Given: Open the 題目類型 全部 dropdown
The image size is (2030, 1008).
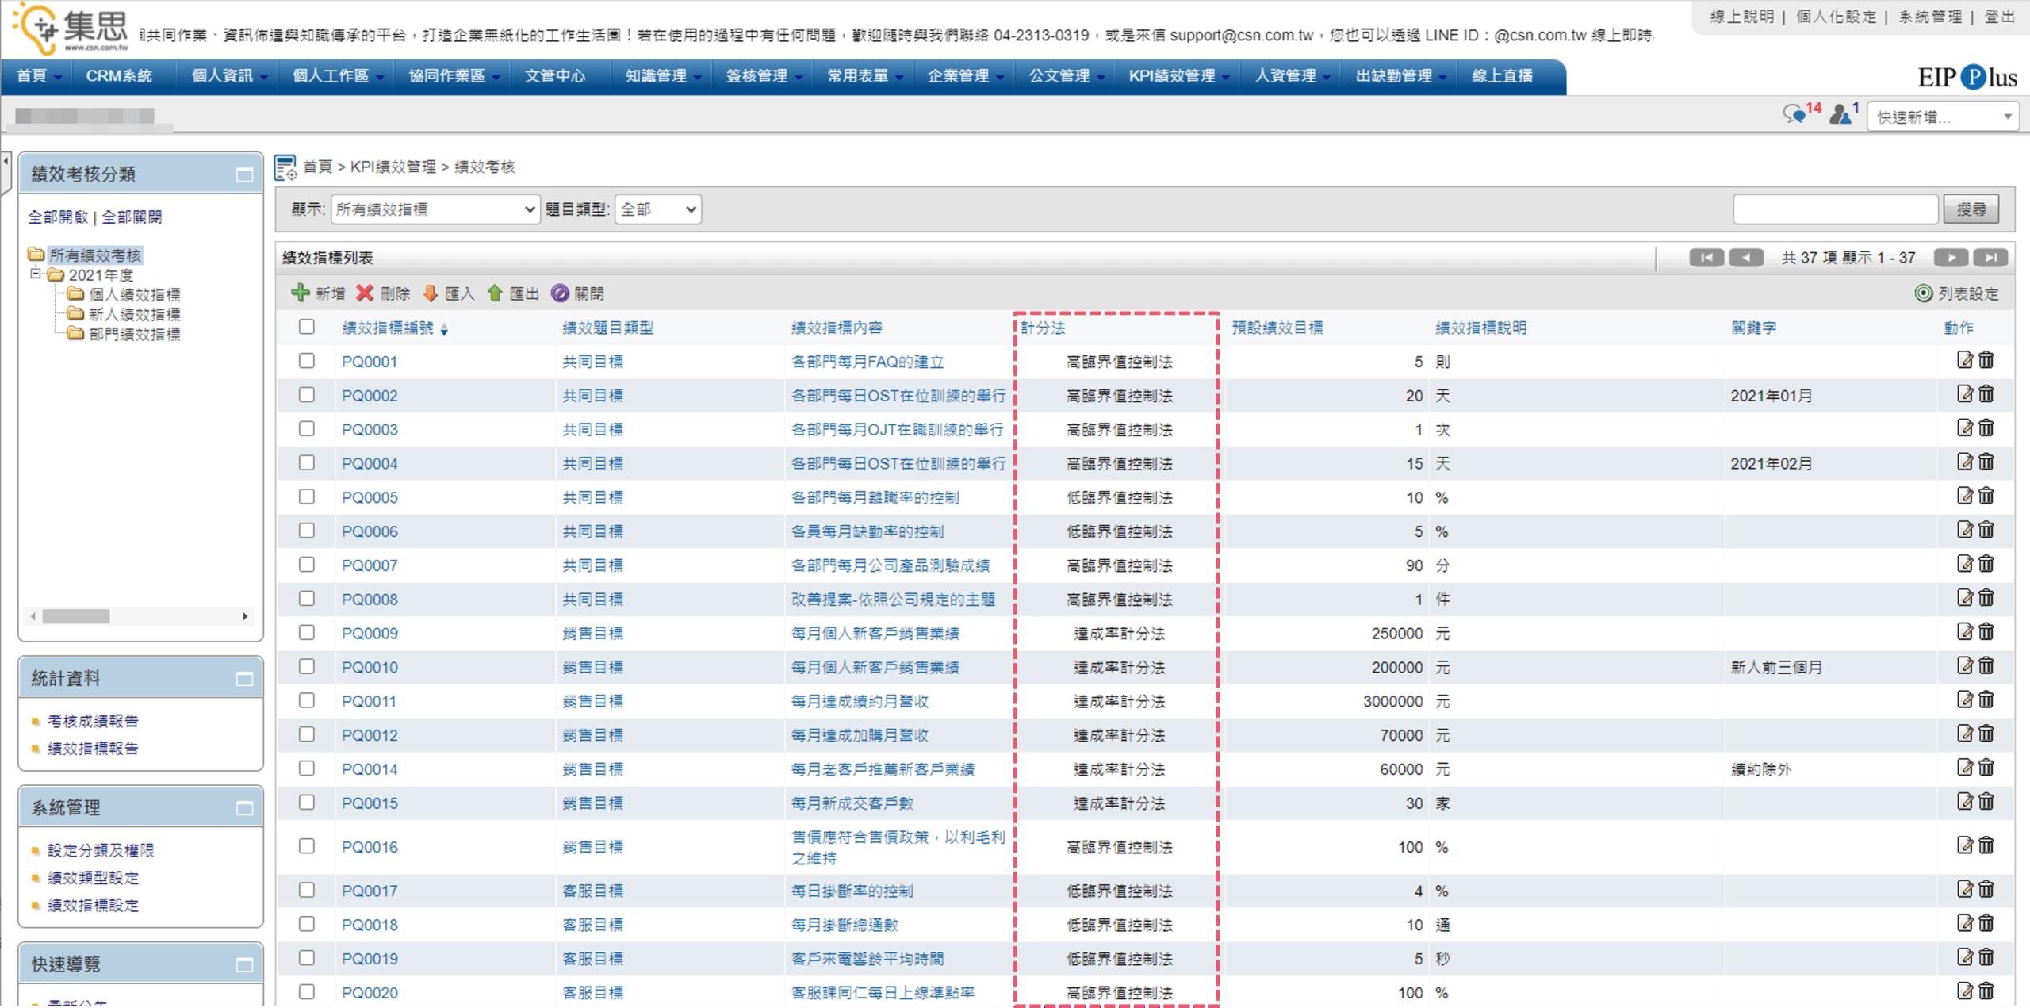Looking at the screenshot, I should coord(657,209).
